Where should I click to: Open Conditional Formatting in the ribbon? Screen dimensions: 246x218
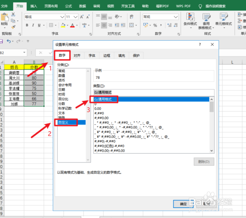tap(190, 20)
